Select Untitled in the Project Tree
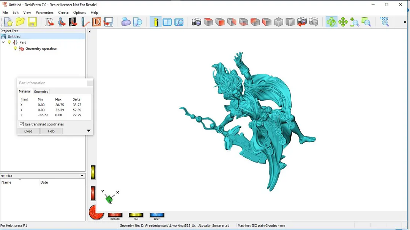410x230 pixels. click(x=14, y=36)
